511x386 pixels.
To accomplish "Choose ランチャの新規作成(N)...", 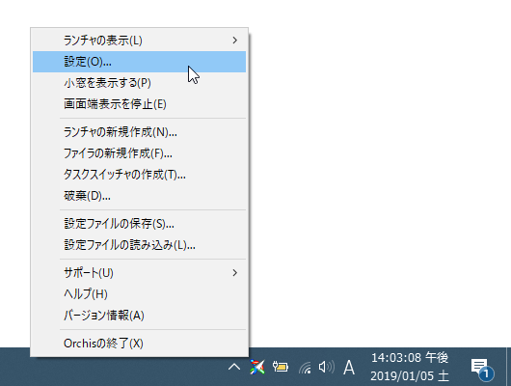I will (x=139, y=132).
